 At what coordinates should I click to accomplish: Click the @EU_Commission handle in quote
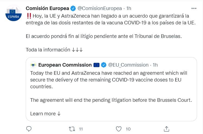click(x=128, y=65)
